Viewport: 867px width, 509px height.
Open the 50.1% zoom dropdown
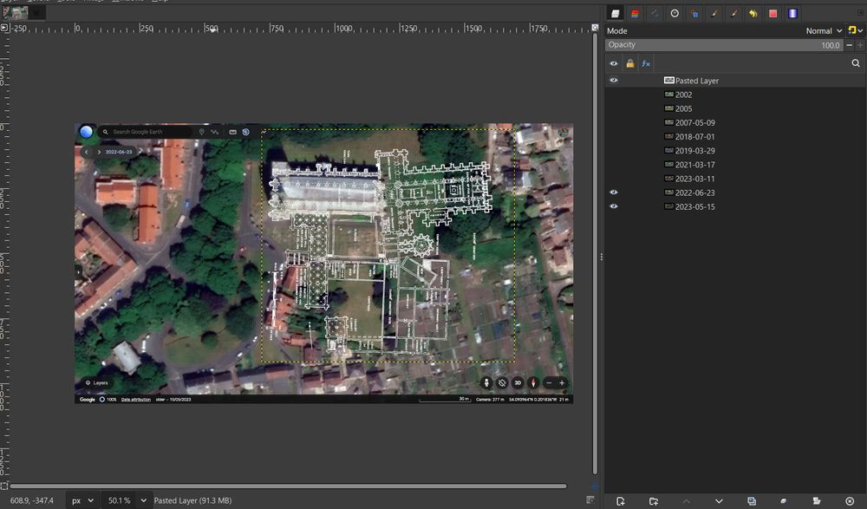pyautogui.click(x=143, y=500)
